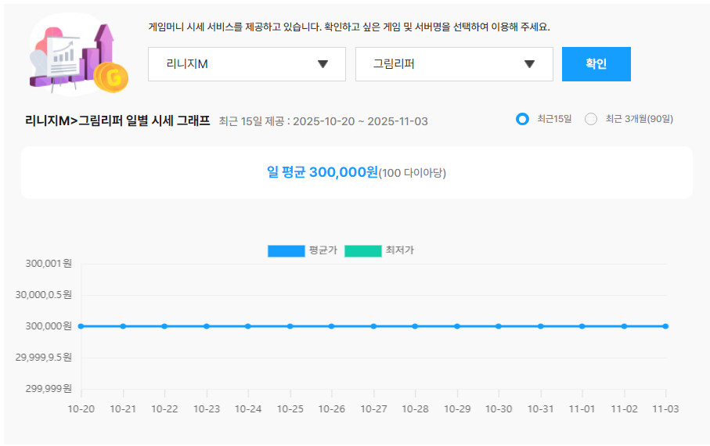
Task: Click the data point for 10-22
Action: coord(164,326)
